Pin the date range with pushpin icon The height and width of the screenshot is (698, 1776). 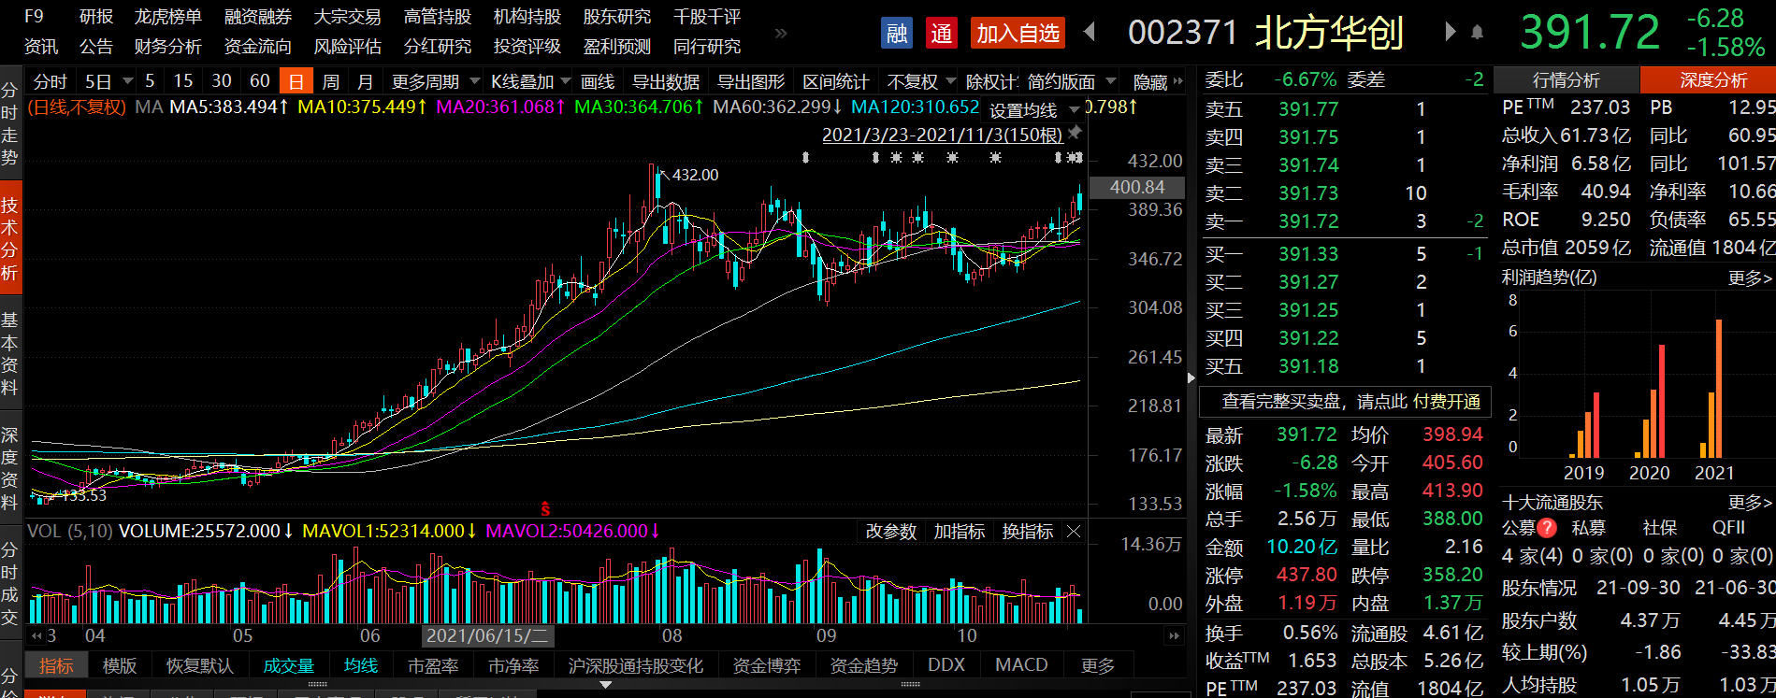point(1075,132)
